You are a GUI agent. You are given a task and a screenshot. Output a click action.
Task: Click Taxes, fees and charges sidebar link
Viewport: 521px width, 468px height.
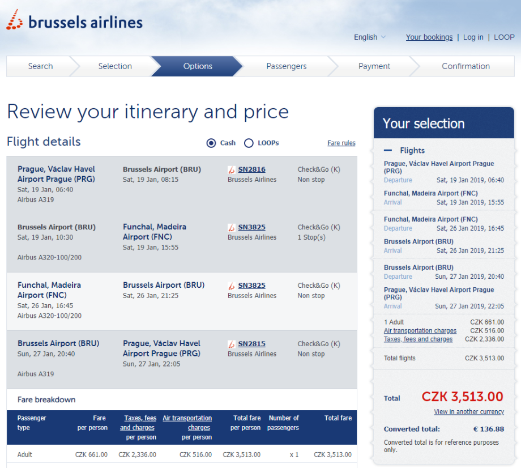[418, 339]
